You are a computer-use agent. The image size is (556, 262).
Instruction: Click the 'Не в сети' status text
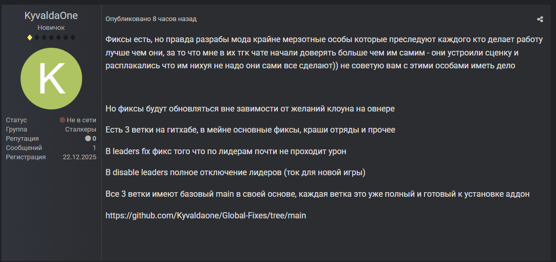[x=81, y=120]
